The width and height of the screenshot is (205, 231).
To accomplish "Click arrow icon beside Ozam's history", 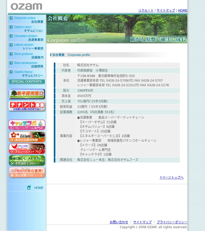I will 11,72.
